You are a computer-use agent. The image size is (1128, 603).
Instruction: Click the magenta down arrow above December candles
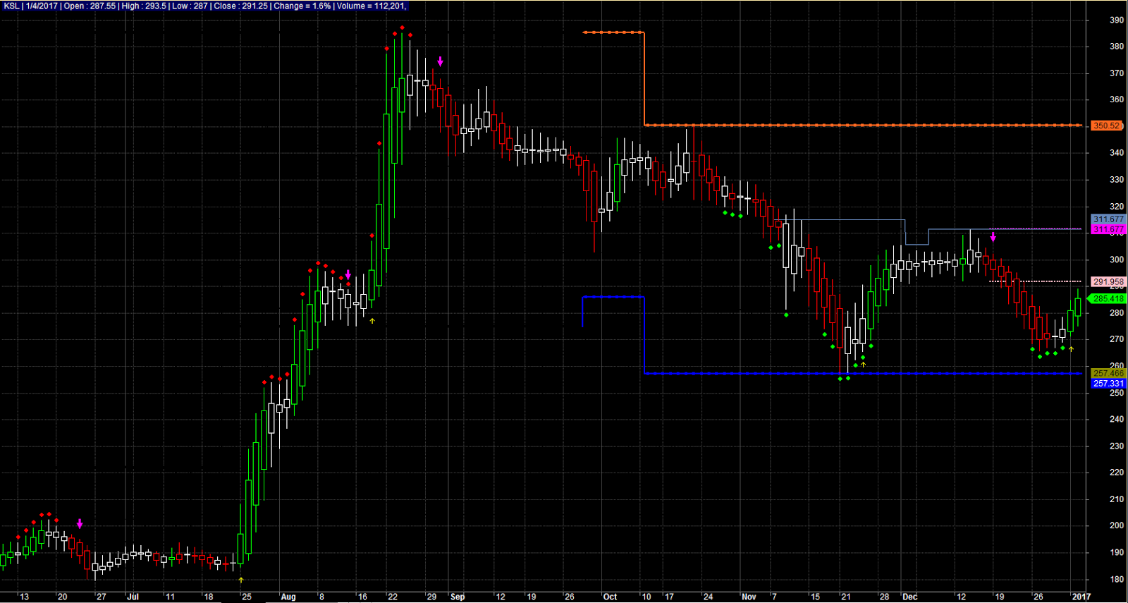[993, 237]
